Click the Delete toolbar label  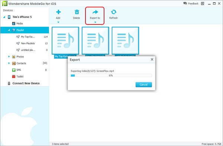(76, 18)
